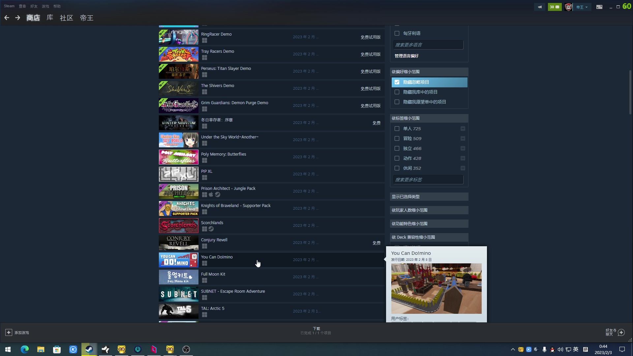Click the volume speaker tray icon

tap(560, 349)
